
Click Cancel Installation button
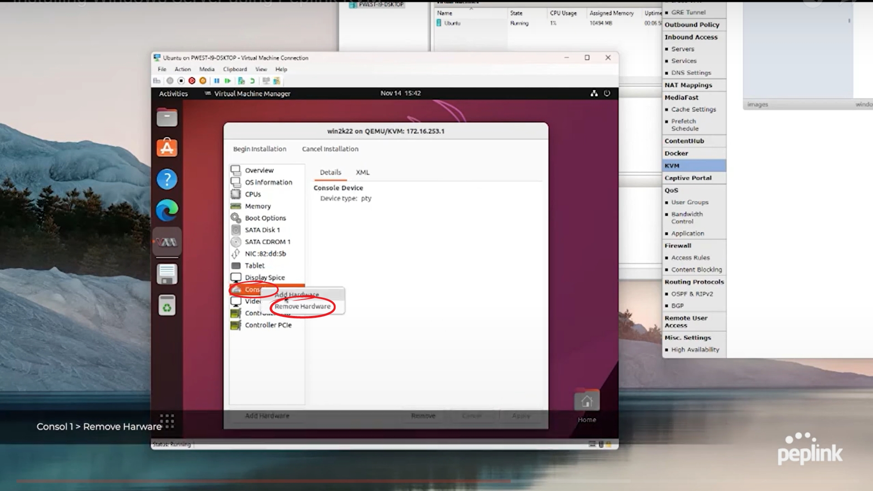pos(330,149)
